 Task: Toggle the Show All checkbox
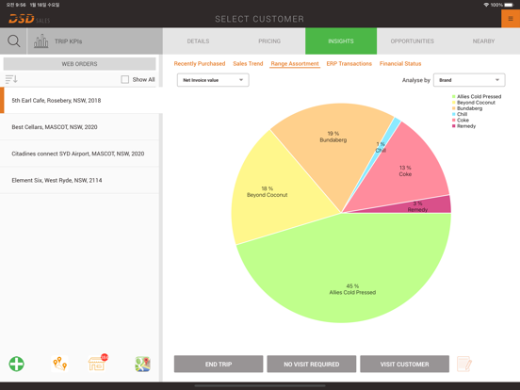click(125, 79)
